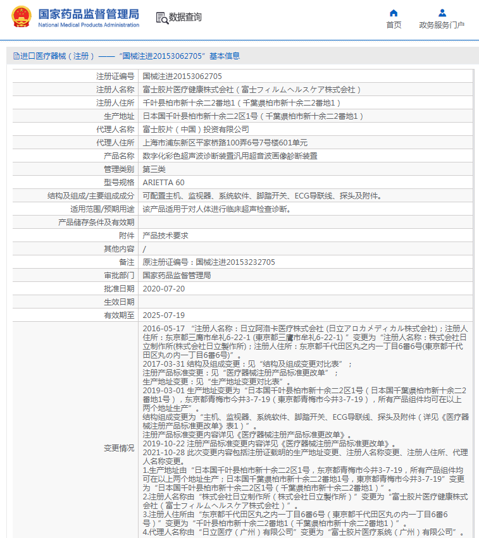Screen dimensions: 479x538
Task: Click the 变更情况 label
Action: (119, 448)
